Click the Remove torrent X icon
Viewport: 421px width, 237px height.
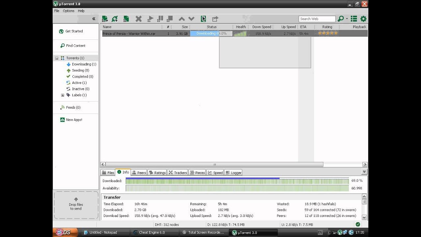(138, 19)
